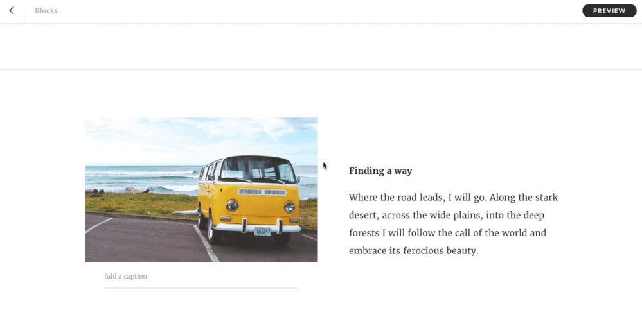Open the page Preview
Image resolution: width=642 pixels, height=326 pixels.
click(x=609, y=11)
